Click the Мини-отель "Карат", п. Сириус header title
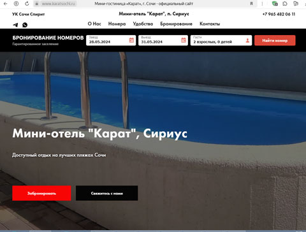The image size is (306, 232). pos(154,14)
